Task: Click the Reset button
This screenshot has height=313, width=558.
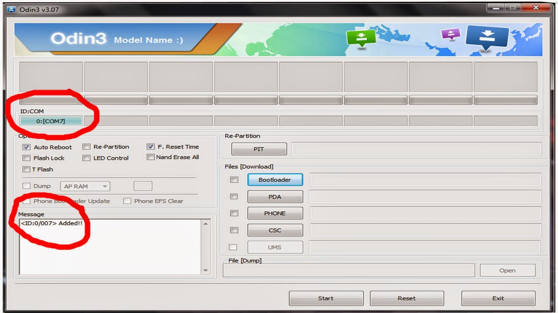Action: click(407, 298)
